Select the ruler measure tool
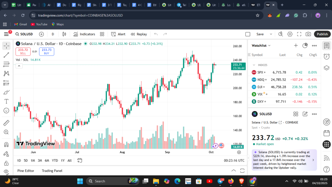This screenshot has height=187, width=332. (6, 123)
